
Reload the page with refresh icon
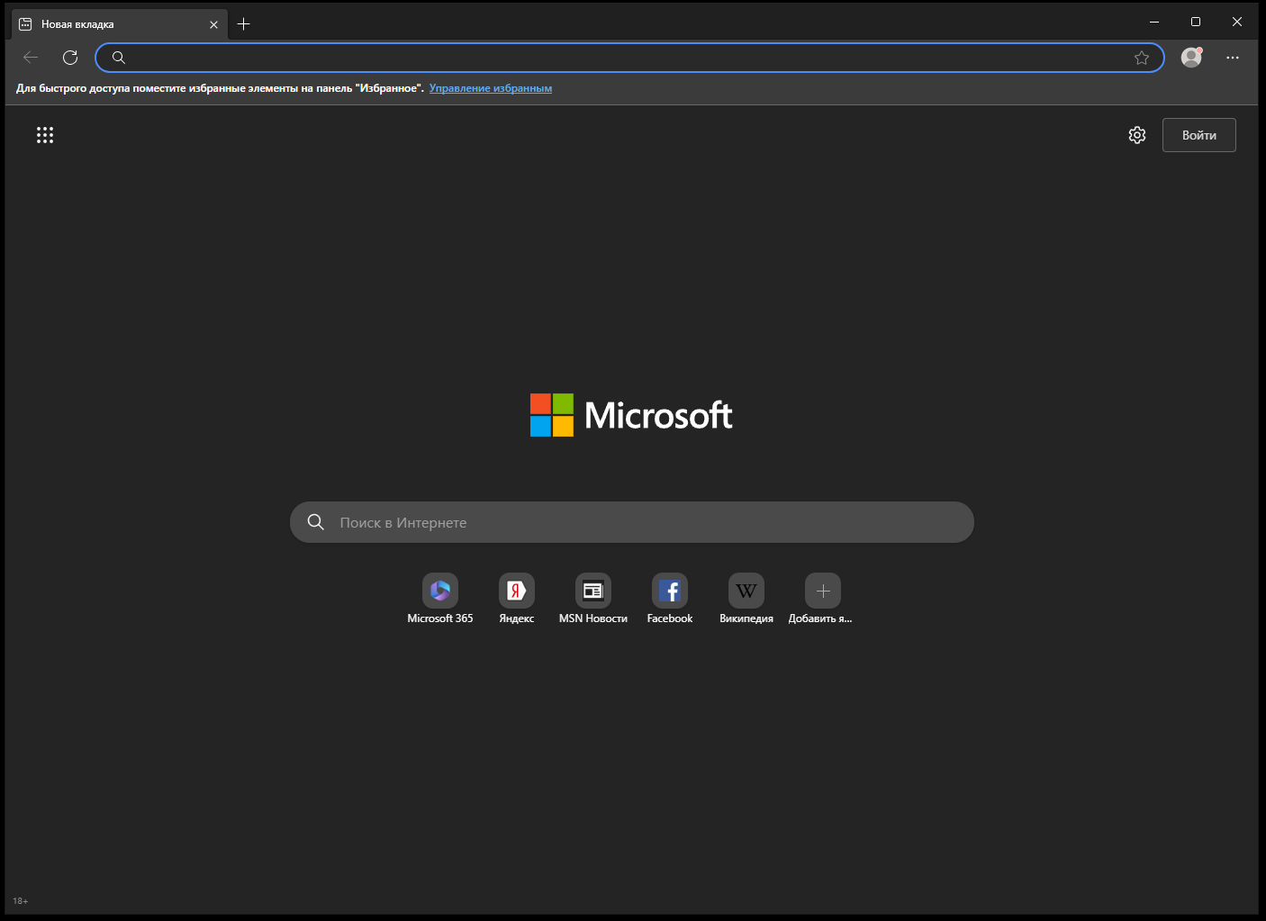pyautogui.click(x=70, y=58)
